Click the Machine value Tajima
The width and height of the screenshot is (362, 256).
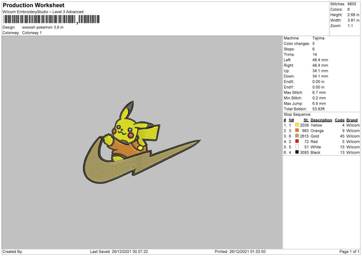[319, 38]
